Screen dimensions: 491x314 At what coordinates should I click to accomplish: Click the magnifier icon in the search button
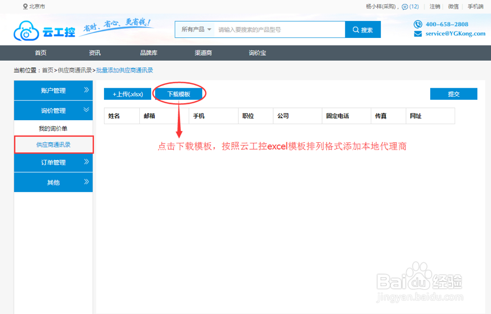click(356, 29)
